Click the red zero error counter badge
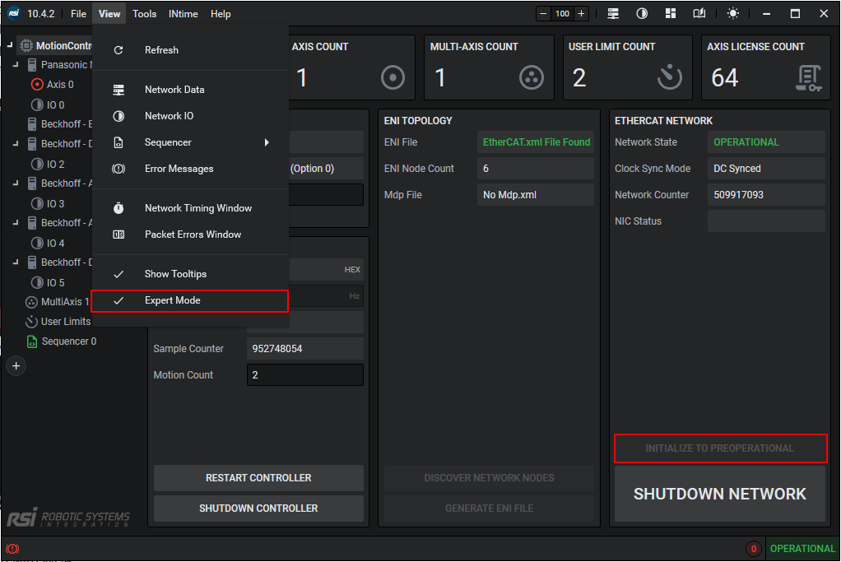 pos(753,549)
